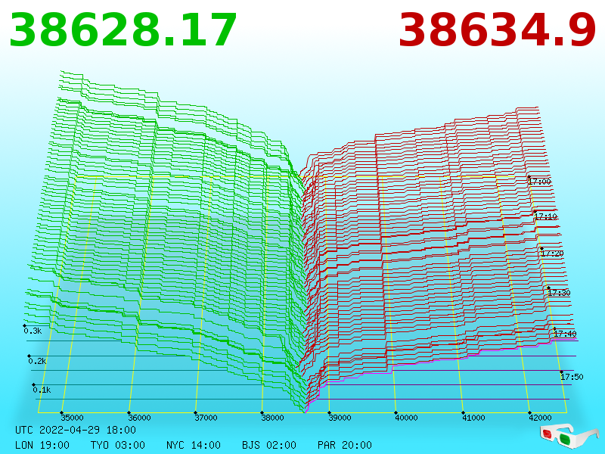Click the red ask price 38634.9

coord(498,30)
